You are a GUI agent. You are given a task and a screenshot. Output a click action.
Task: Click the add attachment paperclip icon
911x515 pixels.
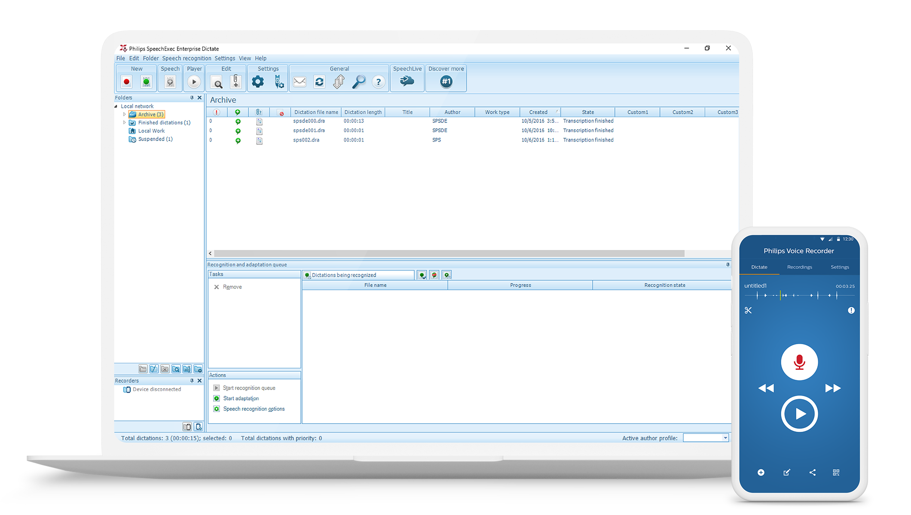pos(236,82)
